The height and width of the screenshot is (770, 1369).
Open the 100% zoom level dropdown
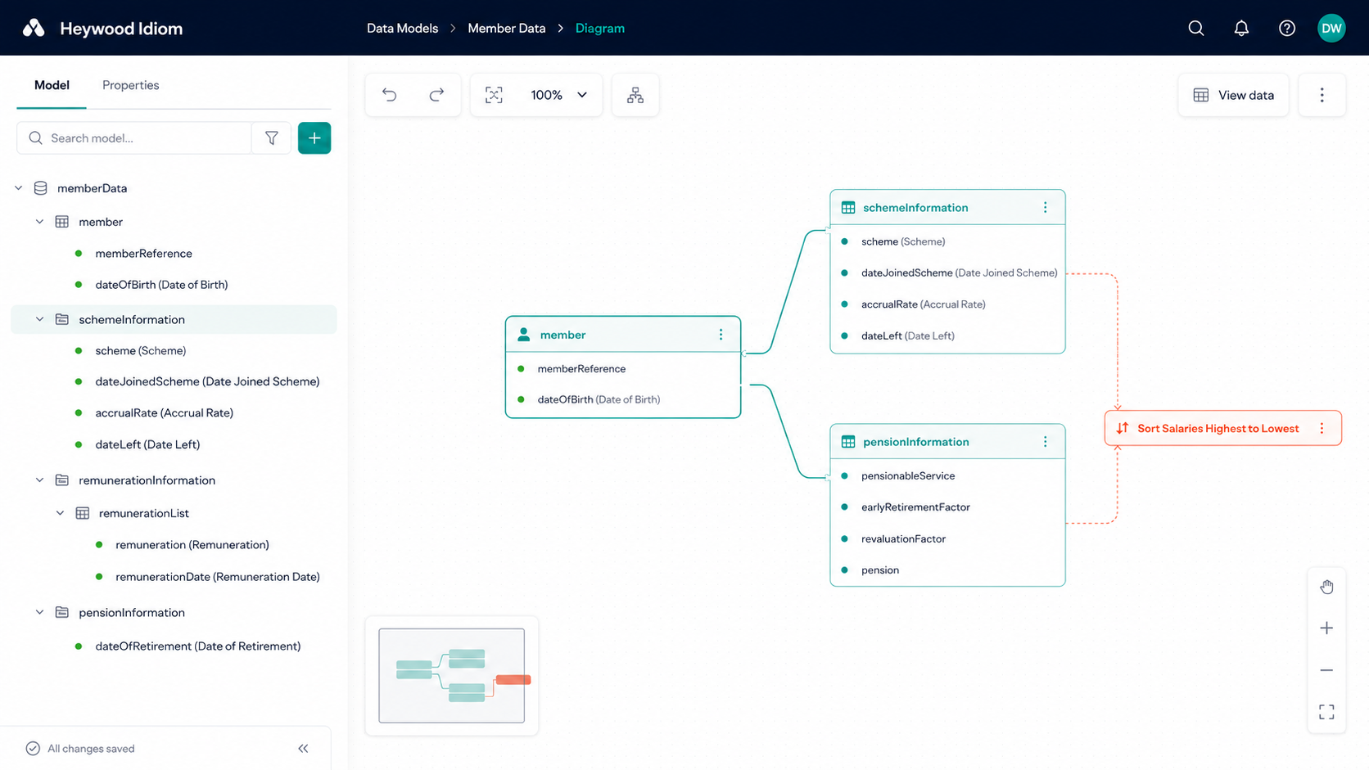[x=559, y=95]
